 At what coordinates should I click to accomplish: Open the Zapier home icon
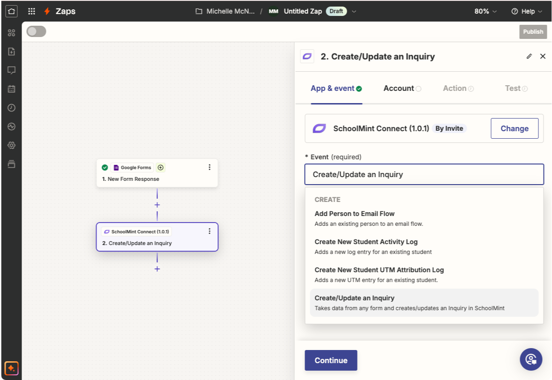[x=11, y=11]
